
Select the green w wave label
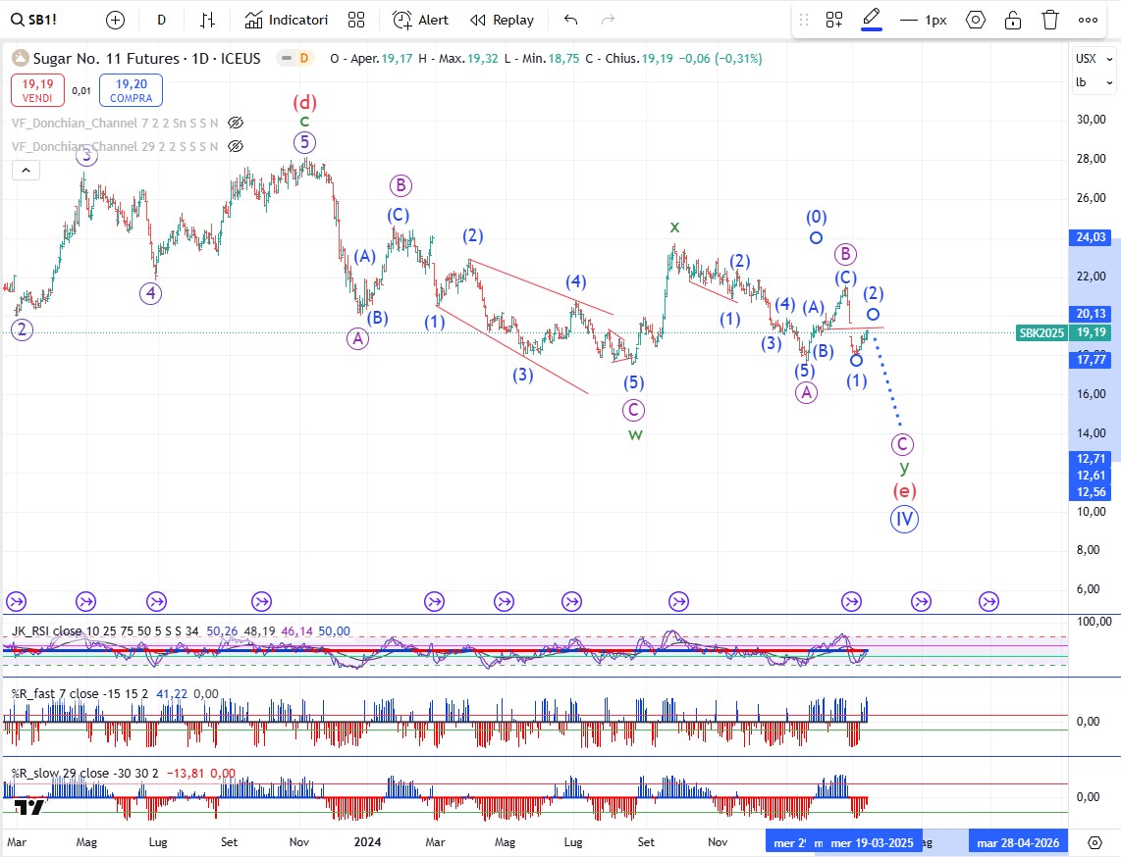[x=635, y=434]
